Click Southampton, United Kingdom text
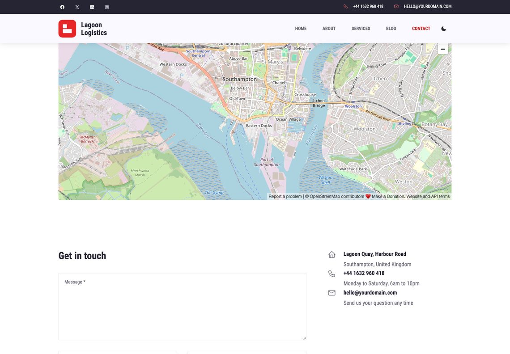Screen dimensions: 510x354 click(377, 264)
